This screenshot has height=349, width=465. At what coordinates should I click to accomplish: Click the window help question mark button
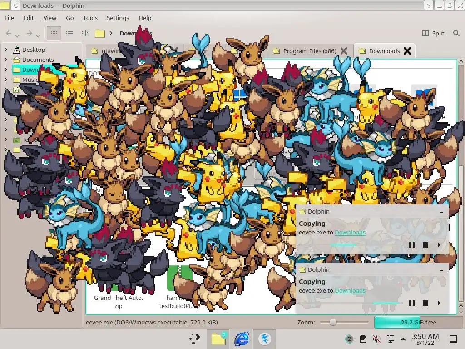click(x=428, y=5)
